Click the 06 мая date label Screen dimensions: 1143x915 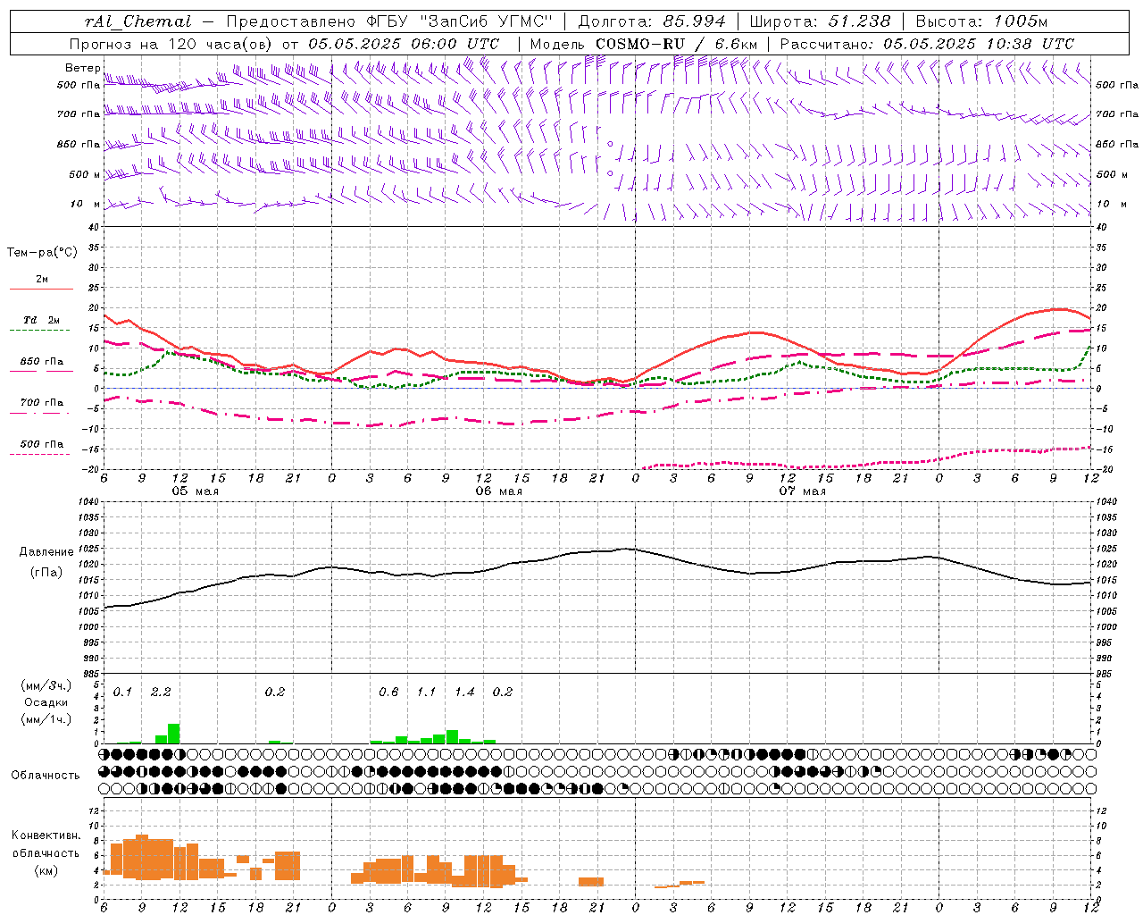498,491
